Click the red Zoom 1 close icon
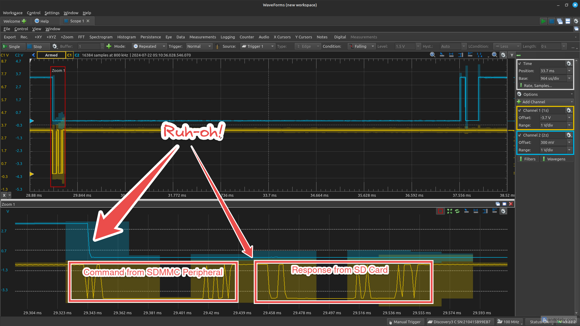 pos(511,204)
